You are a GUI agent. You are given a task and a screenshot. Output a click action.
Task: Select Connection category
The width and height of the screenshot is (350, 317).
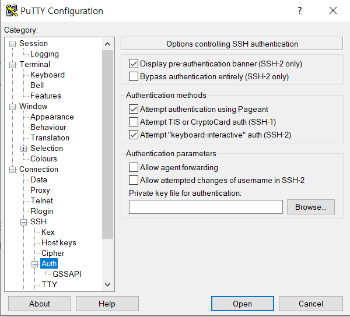pos(38,170)
